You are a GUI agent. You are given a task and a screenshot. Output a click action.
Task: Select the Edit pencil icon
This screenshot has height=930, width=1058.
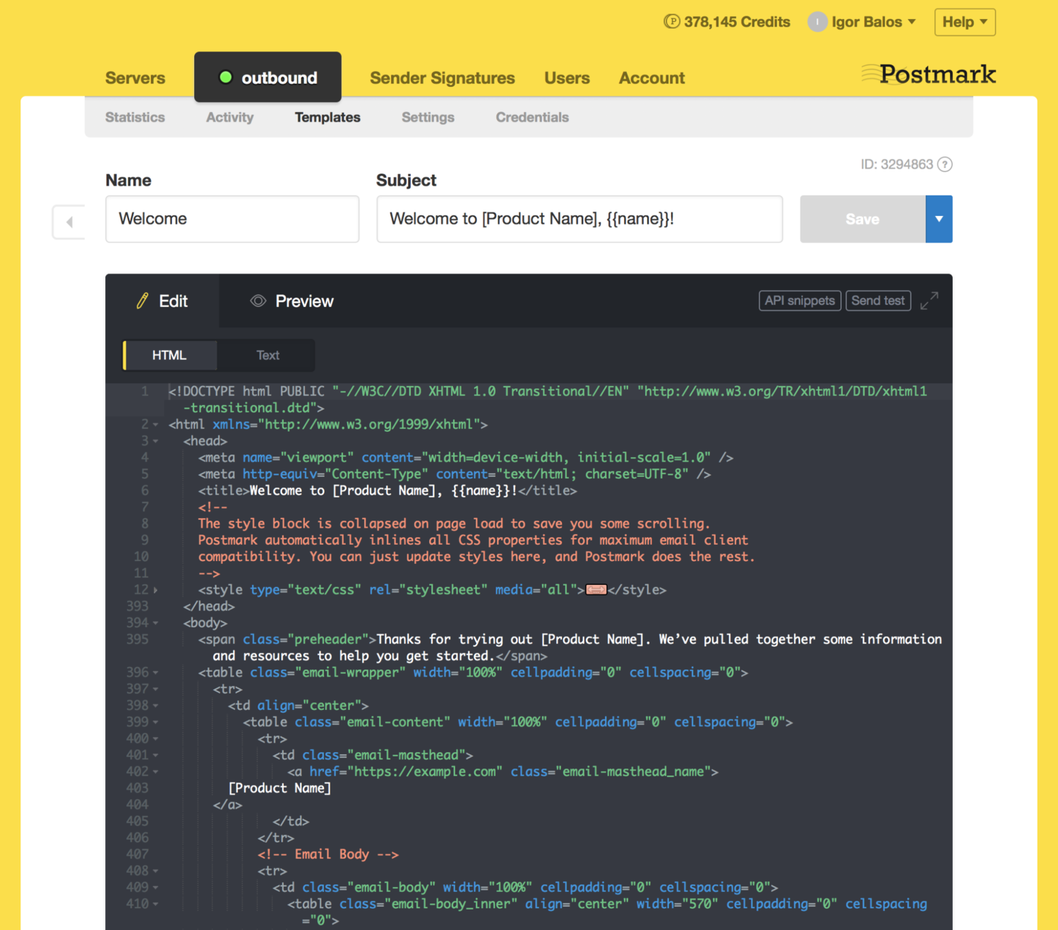[x=143, y=301]
